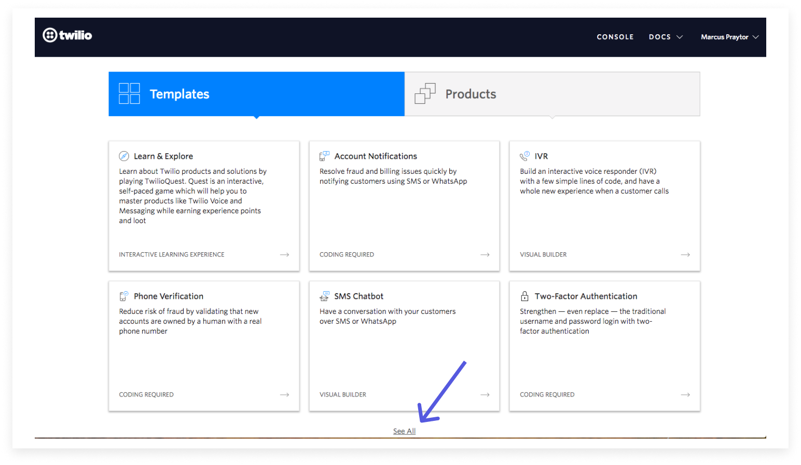Click the Phone Verification mobile icon
This screenshot has width=801, height=465.
[x=124, y=295]
